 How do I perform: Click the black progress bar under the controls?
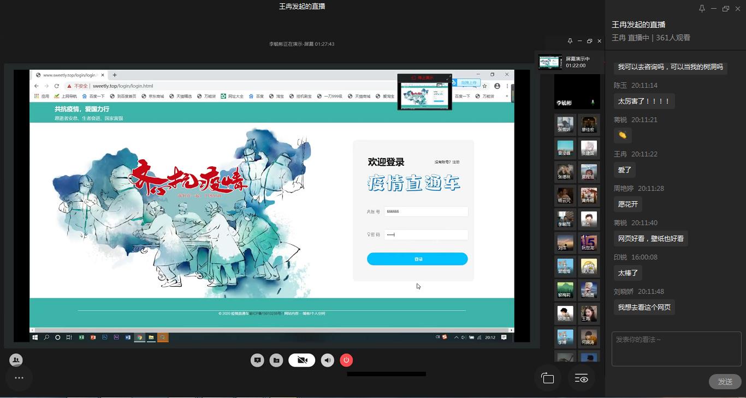[x=386, y=373]
